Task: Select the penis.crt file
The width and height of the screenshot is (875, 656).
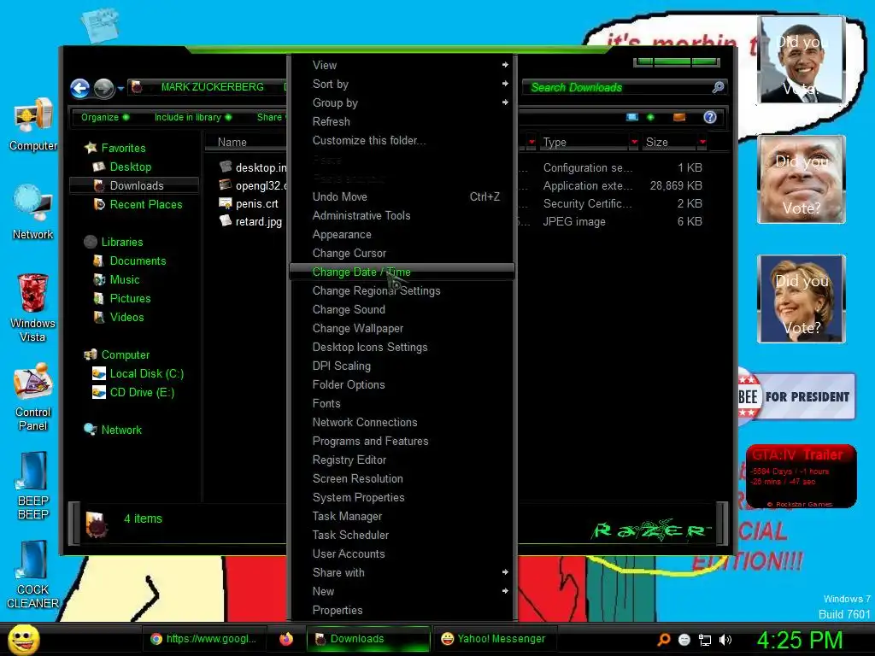Action: coord(256,203)
